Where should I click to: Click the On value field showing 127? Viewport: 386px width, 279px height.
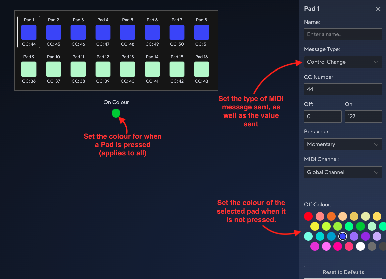point(364,117)
